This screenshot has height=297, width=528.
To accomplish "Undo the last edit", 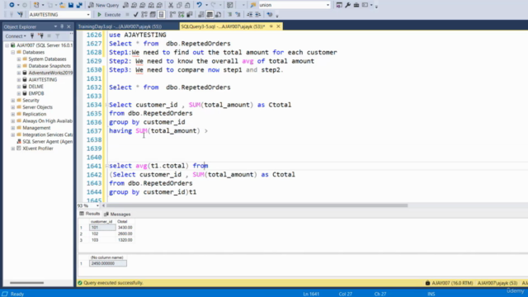I will (200, 5).
